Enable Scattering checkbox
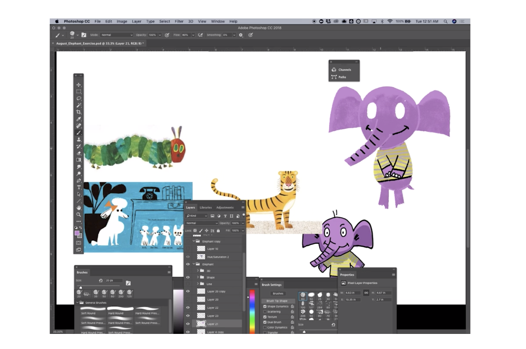 click(265, 312)
